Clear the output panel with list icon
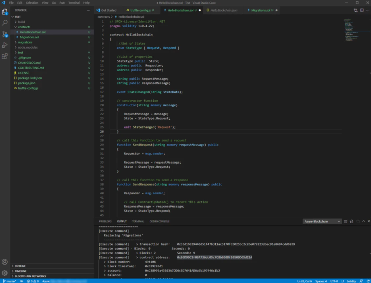The height and width of the screenshot is (283, 371). point(345,222)
